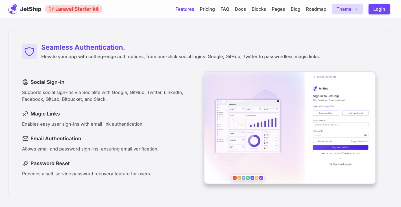This screenshot has width=401, height=207.
Task: Open the Docs nav item
Action: point(240,9)
